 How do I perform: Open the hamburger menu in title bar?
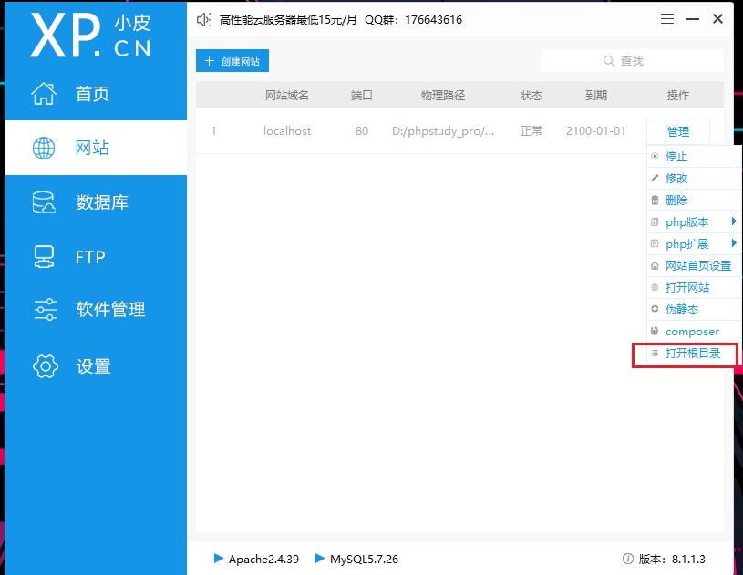tap(667, 19)
